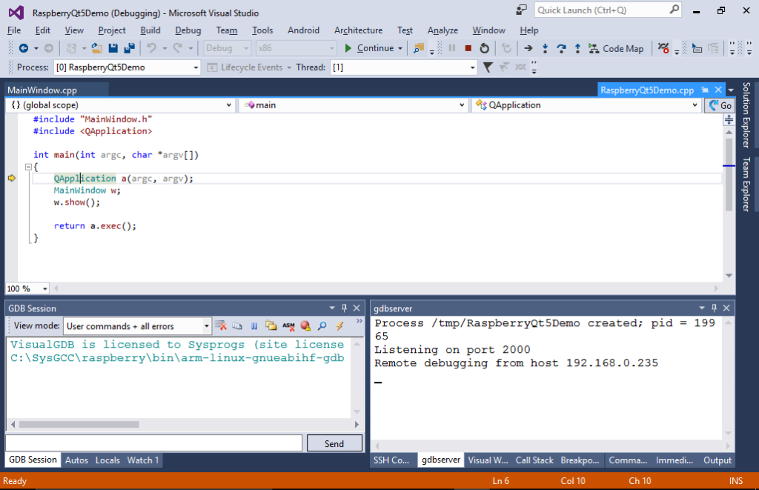
Task: Clear the GDB Session output
Action: 220,325
